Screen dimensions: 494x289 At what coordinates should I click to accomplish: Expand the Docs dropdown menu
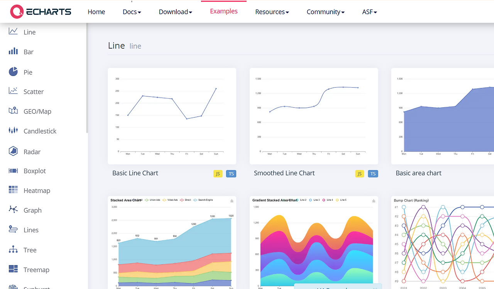pos(132,12)
